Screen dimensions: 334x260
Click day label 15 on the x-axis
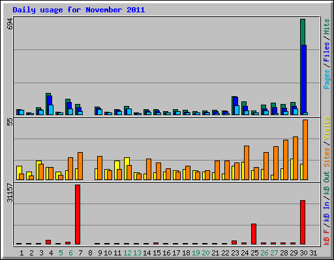(x=157, y=253)
